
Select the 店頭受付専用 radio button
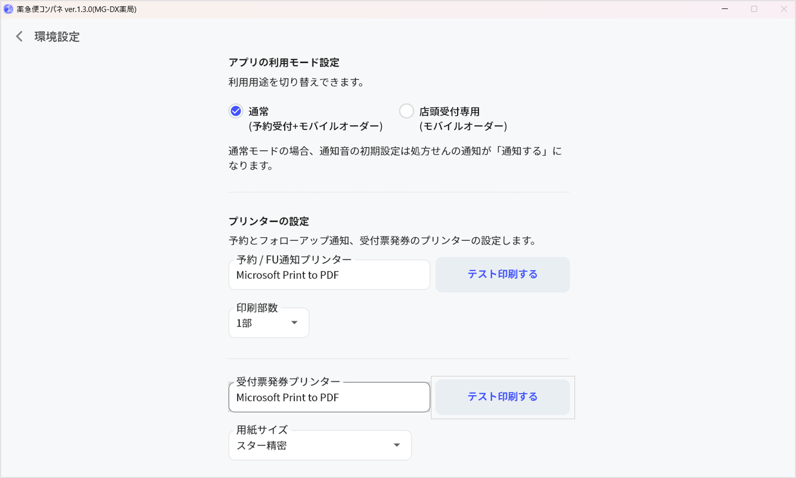tap(406, 111)
